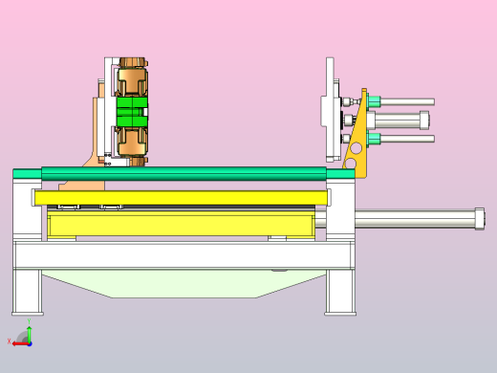Select the white vertical plate on the right
This screenshot has width=497, height=373.
(x=330, y=110)
